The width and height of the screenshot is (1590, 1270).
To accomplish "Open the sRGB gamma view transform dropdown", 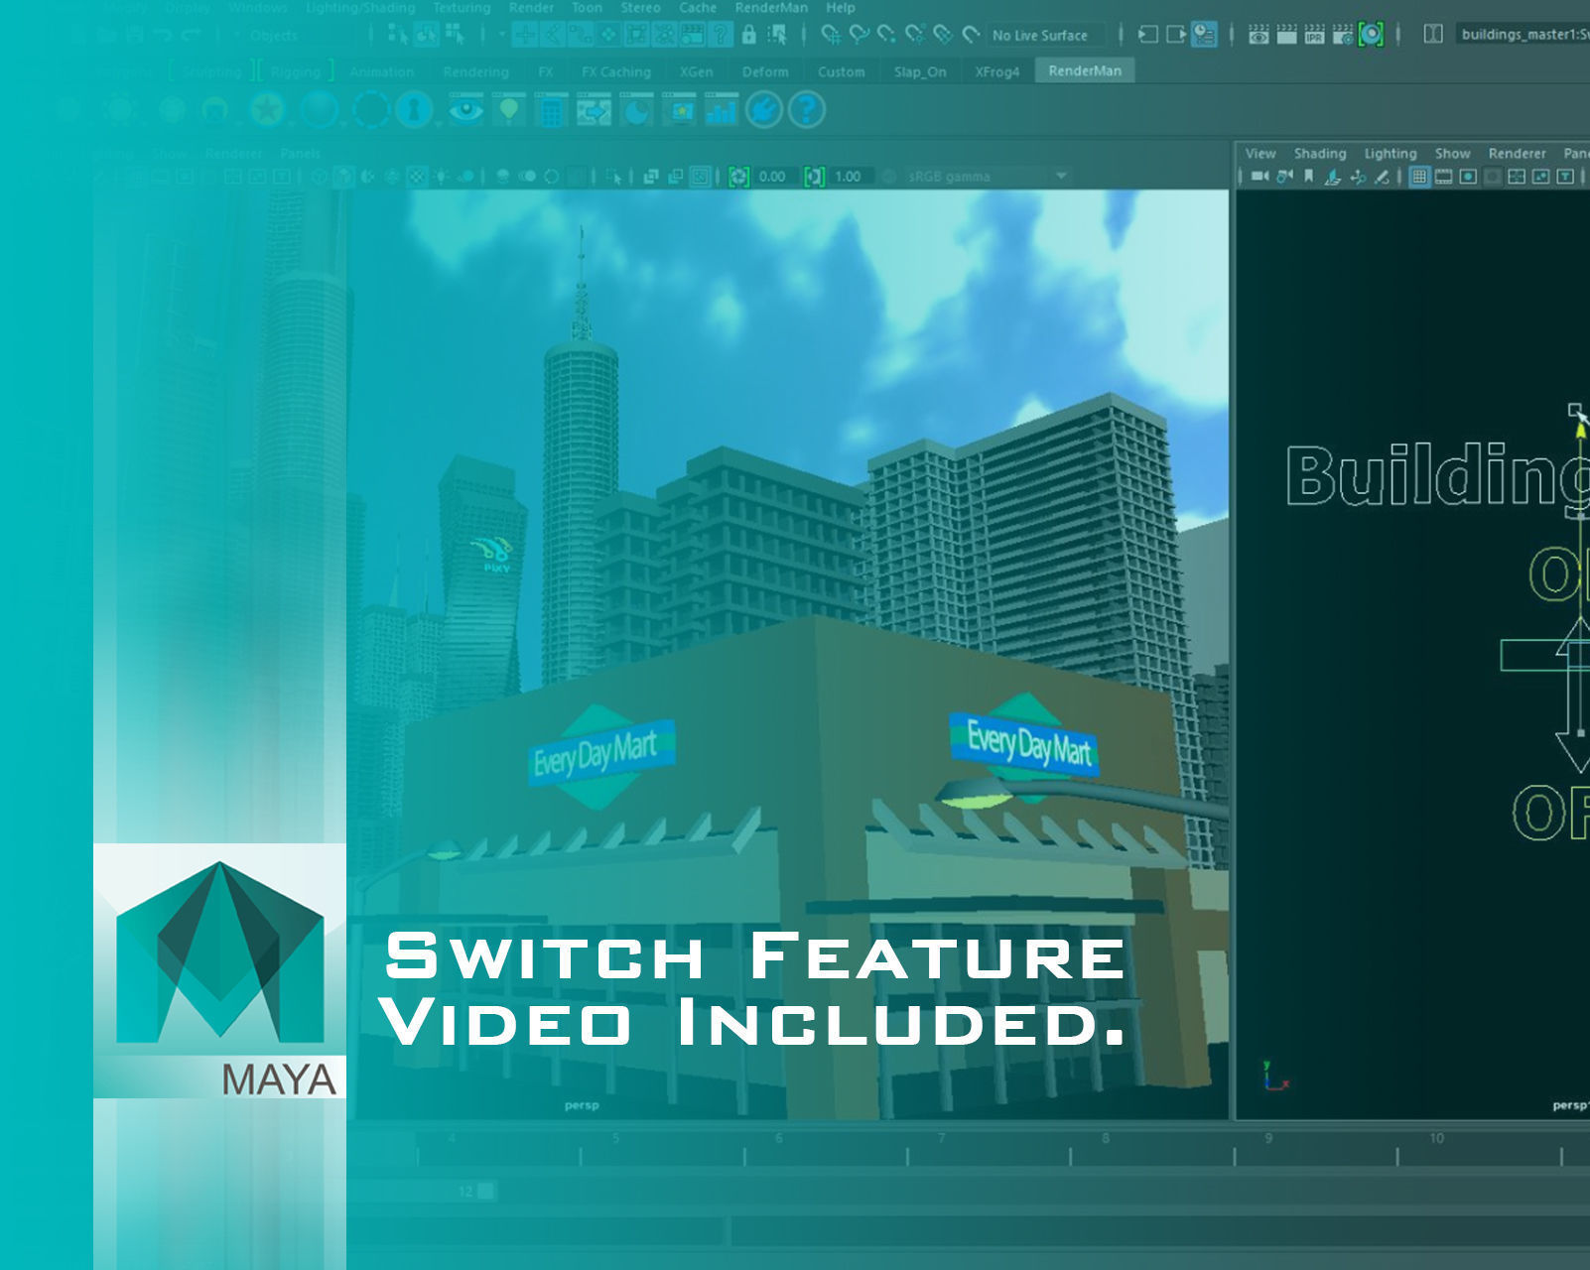I will pos(987,177).
